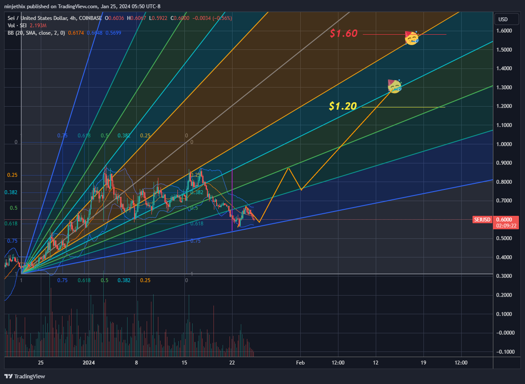Click the Feb label on the time axis

(x=300, y=362)
